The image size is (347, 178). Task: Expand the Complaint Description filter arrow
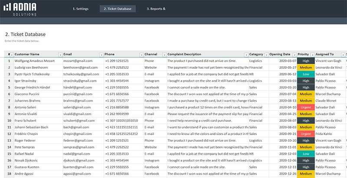click(246, 55)
